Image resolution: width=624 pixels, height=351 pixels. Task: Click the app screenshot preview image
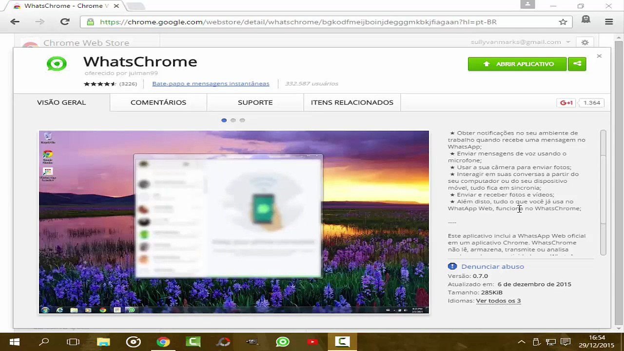pyautogui.click(x=234, y=222)
